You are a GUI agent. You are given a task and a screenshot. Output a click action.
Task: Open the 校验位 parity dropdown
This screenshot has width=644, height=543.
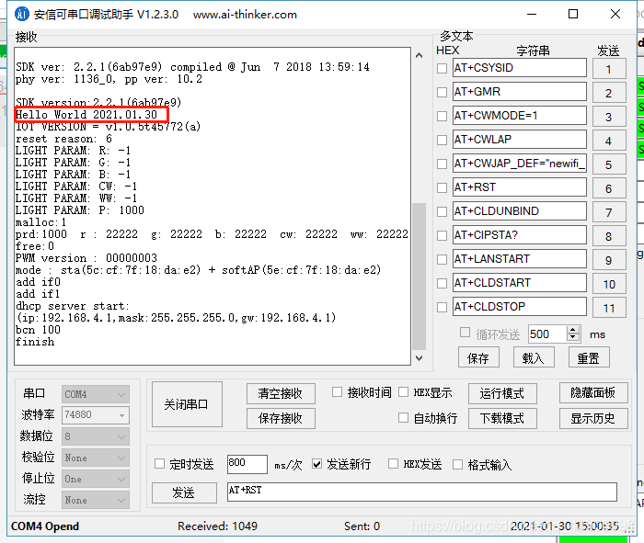[96, 458]
